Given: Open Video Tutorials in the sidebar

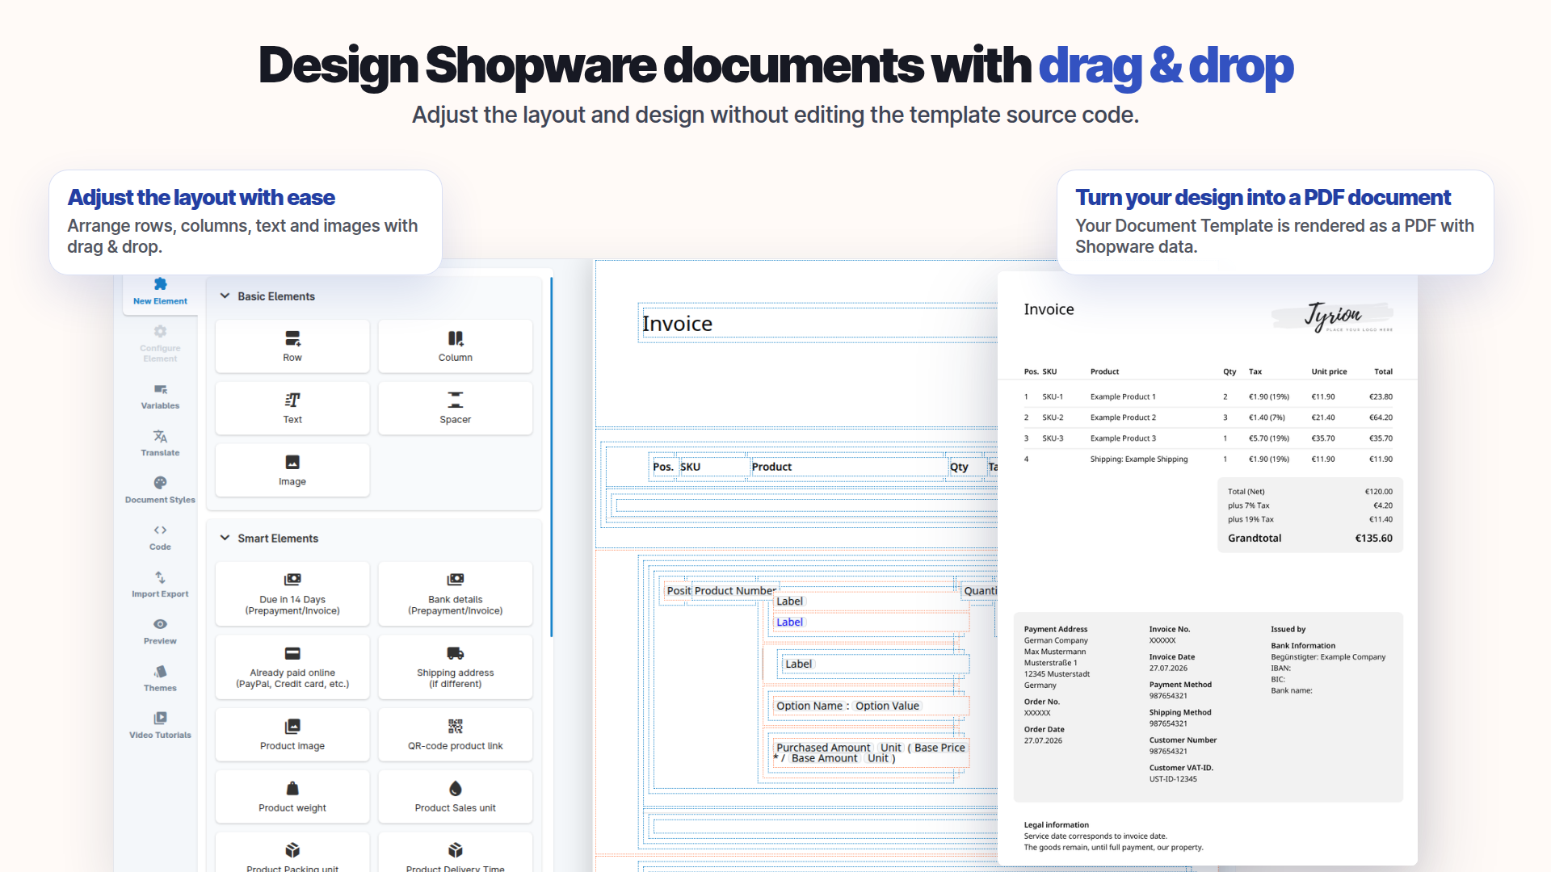Looking at the screenshot, I should point(160,726).
